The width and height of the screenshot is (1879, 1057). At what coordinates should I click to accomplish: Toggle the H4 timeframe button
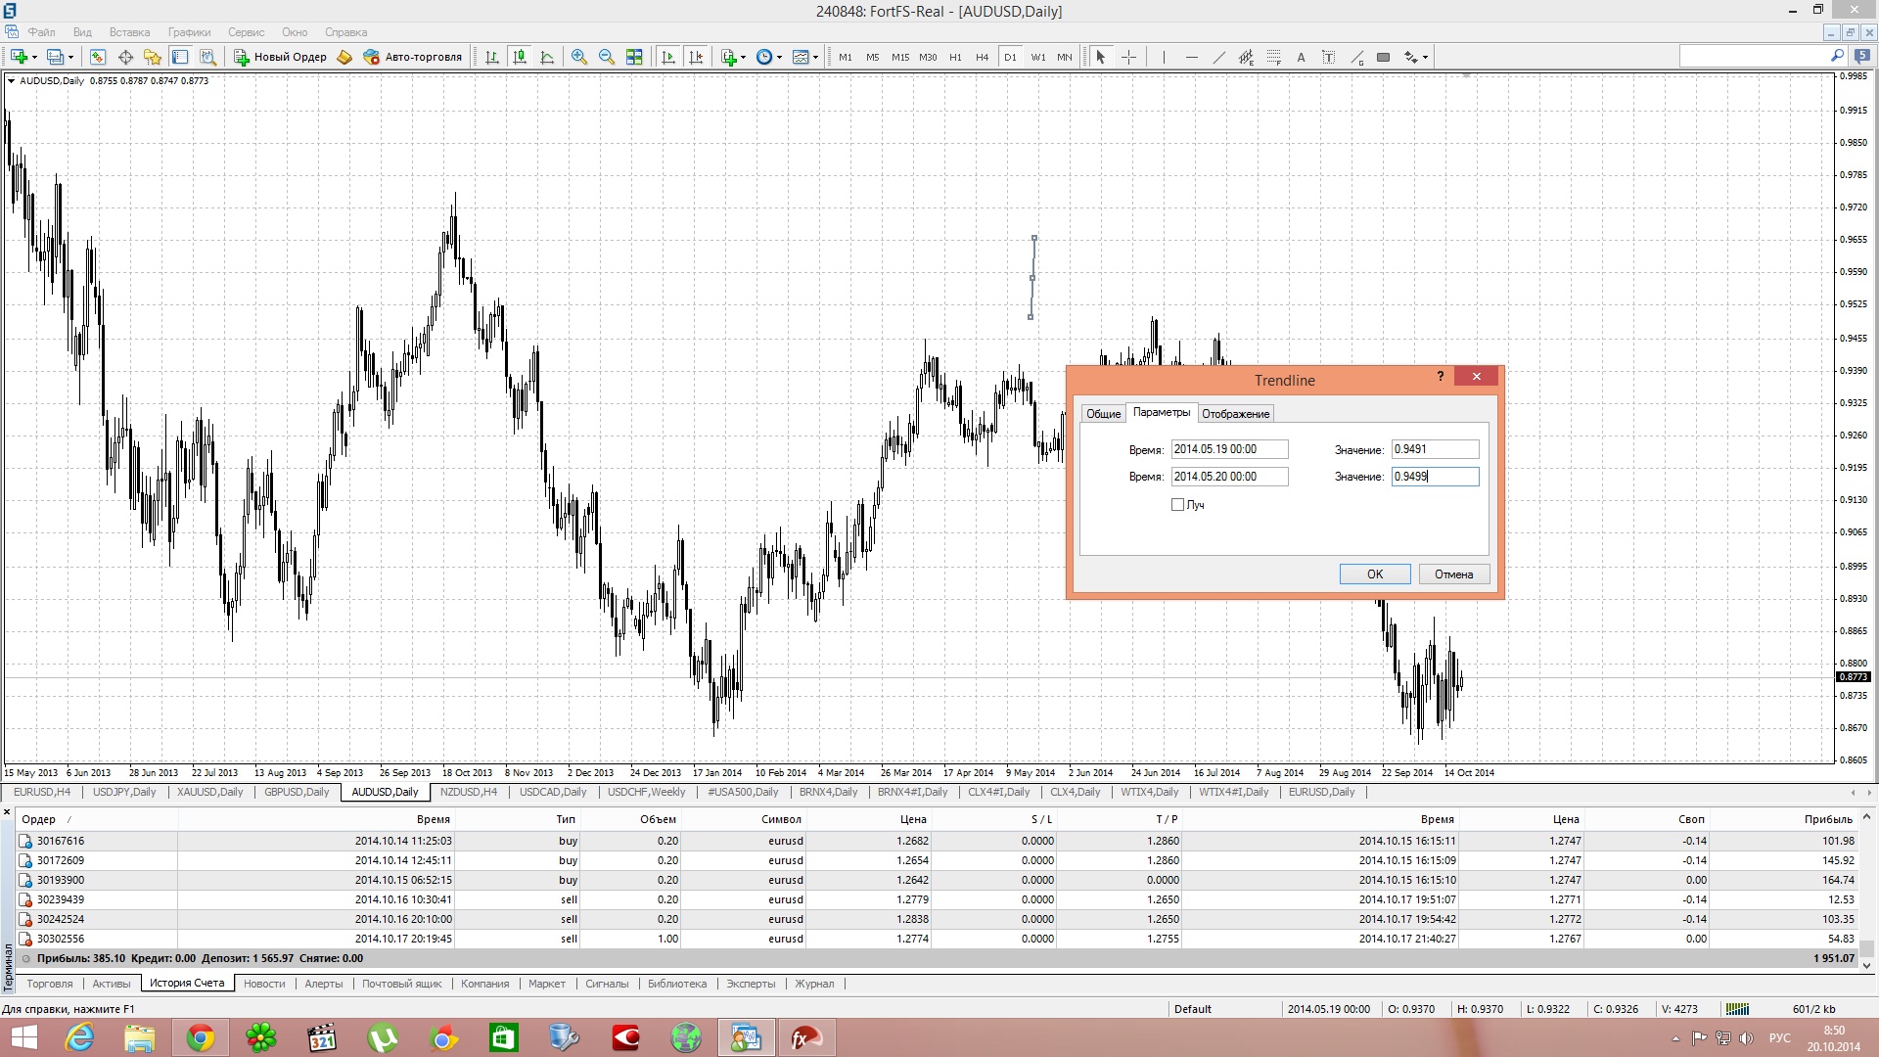pos(982,57)
